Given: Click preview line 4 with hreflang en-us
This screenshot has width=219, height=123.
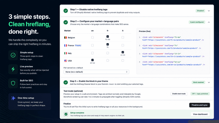Looking at the screenshot, I should tap(173, 63).
